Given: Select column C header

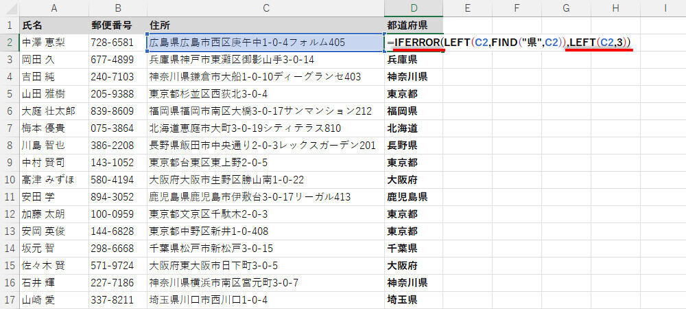Looking at the screenshot, I should [266, 8].
